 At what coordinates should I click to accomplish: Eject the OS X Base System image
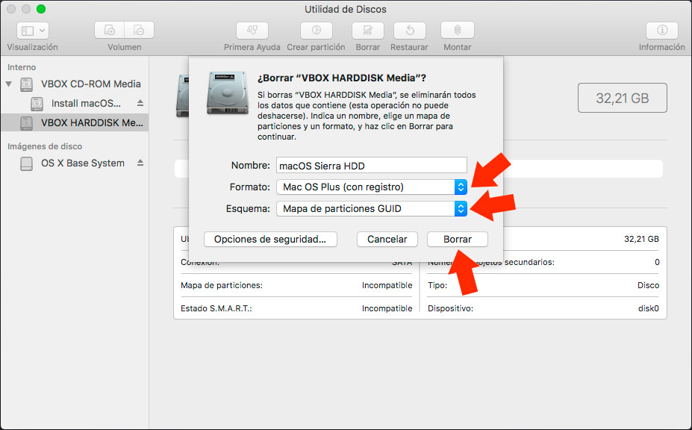click(140, 163)
